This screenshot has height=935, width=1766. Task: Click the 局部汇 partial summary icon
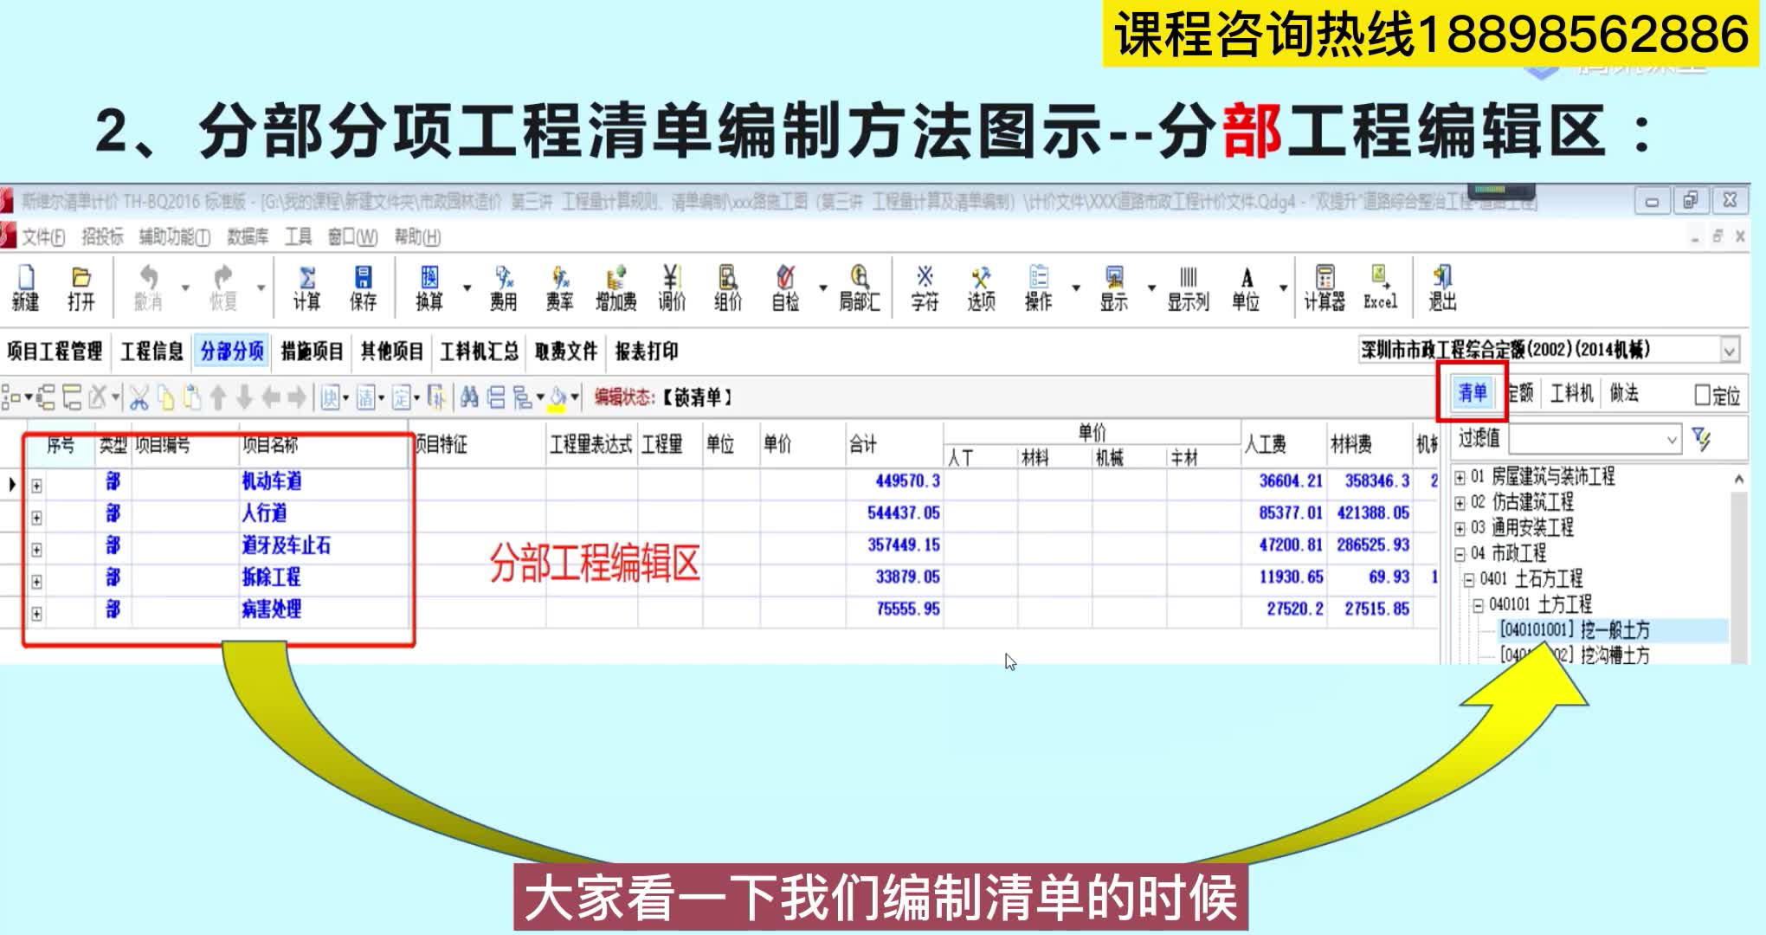click(x=859, y=287)
